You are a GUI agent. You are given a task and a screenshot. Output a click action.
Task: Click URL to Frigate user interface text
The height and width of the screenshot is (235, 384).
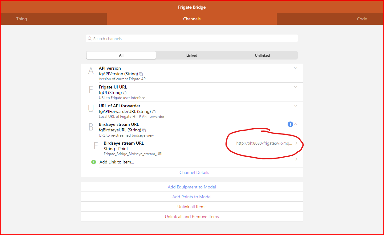(x=122, y=98)
